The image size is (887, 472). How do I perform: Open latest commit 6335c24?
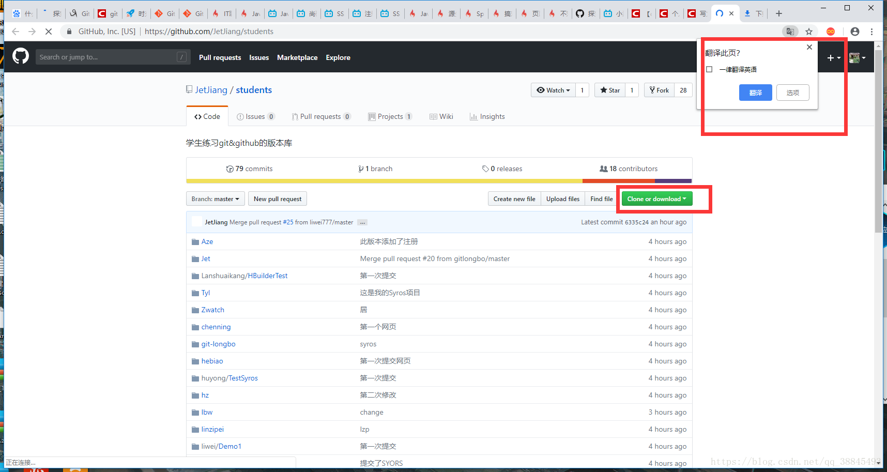[x=636, y=222]
